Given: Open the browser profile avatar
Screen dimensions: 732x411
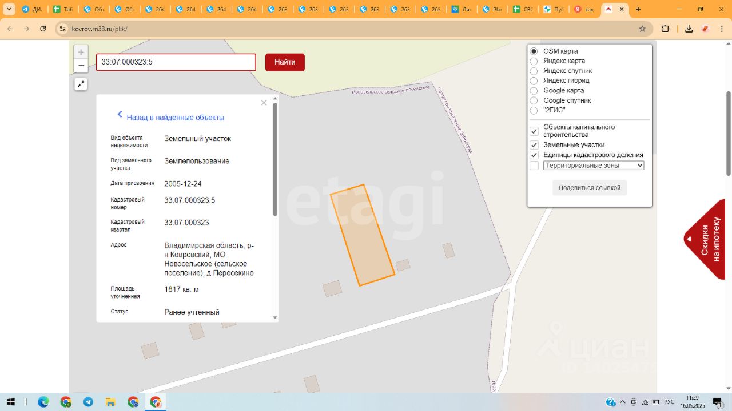Looking at the screenshot, I should point(705,29).
